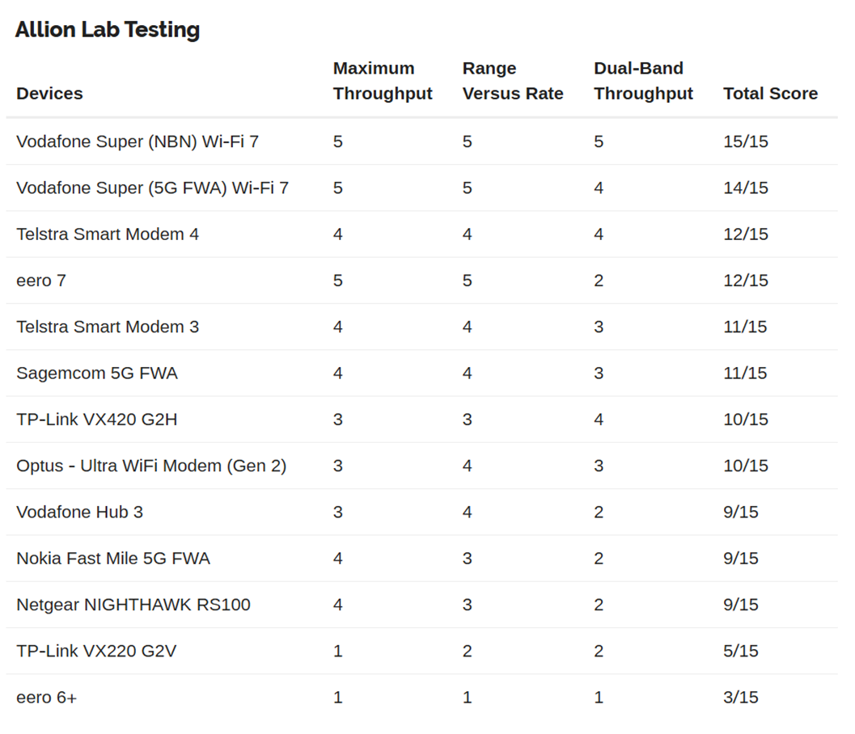Viewport: 855px width, 734px height.
Task: Select the TP-Link VX220 G2V device name
Action: pyautogui.click(x=96, y=651)
